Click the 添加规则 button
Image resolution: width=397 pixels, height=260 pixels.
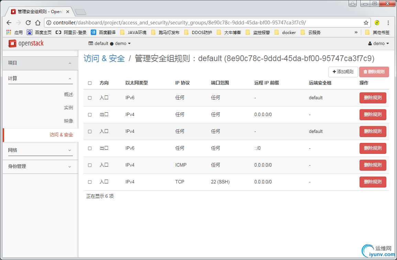(x=343, y=72)
